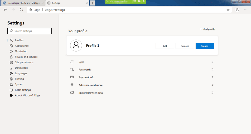251x134 pixels.
Task: Click the 'Ejecutando en sandbox' label
Action: coord(117,1)
